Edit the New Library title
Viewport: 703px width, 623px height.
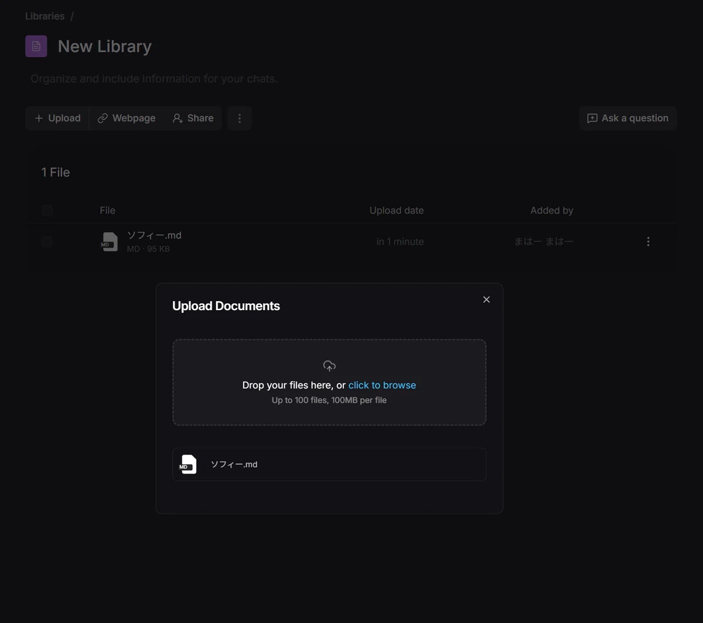point(105,46)
